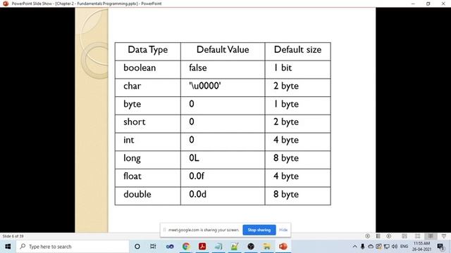Open OneDrive cloud tray icon
This screenshot has height=253, width=451.
371,247
